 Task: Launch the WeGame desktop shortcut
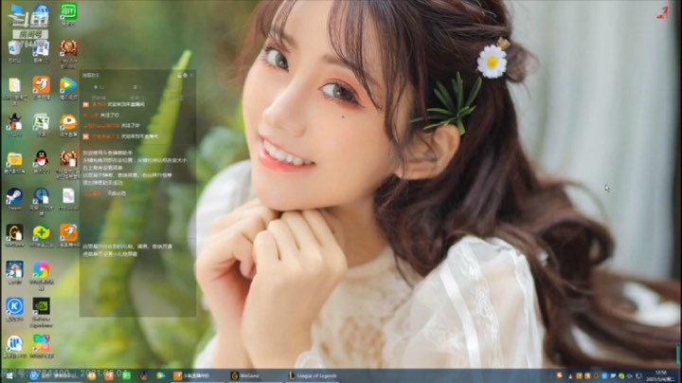pyautogui.click(x=14, y=235)
